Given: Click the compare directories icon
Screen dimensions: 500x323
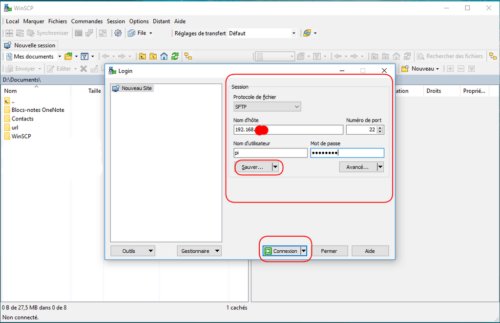Looking at the screenshot, I should (9, 33).
